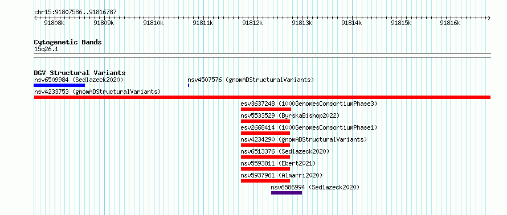Click the red bar under nsv5593811
The height and width of the screenshot is (215, 507).
pos(265,169)
